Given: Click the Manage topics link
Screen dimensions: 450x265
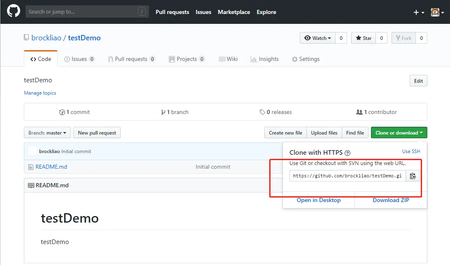Looking at the screenshot, I should (x=40, y=93).
